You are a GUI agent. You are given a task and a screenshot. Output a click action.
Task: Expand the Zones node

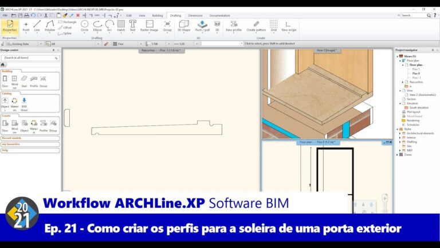(x=398, y=154)
